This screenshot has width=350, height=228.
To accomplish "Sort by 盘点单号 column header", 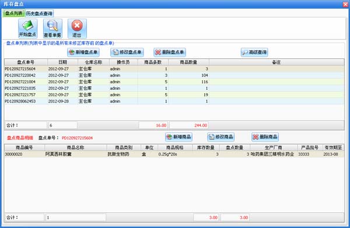I will pos(26,62).
